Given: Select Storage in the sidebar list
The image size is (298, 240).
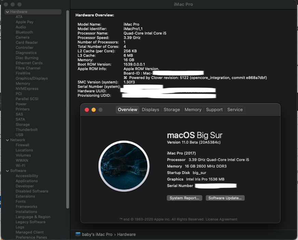Looking at the screenshot, I should pos(23,124).
